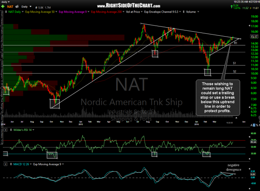The height and width of the screenshot is (191, 260).
Task: Expand the MACD pane's Exp Moving Average 9 arrow
Action: [63, 164]
